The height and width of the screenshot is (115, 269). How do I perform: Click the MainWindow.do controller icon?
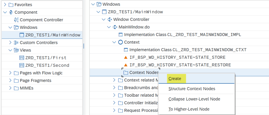pos(115,27)
